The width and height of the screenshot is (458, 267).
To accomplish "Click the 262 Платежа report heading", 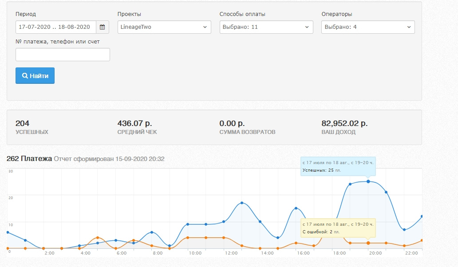I will click(29, 158).
